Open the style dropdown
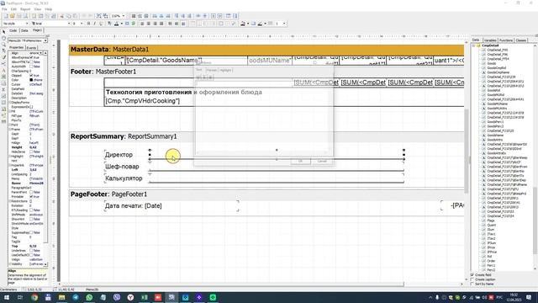The image size is (538, 303). [x=27, y=24]
